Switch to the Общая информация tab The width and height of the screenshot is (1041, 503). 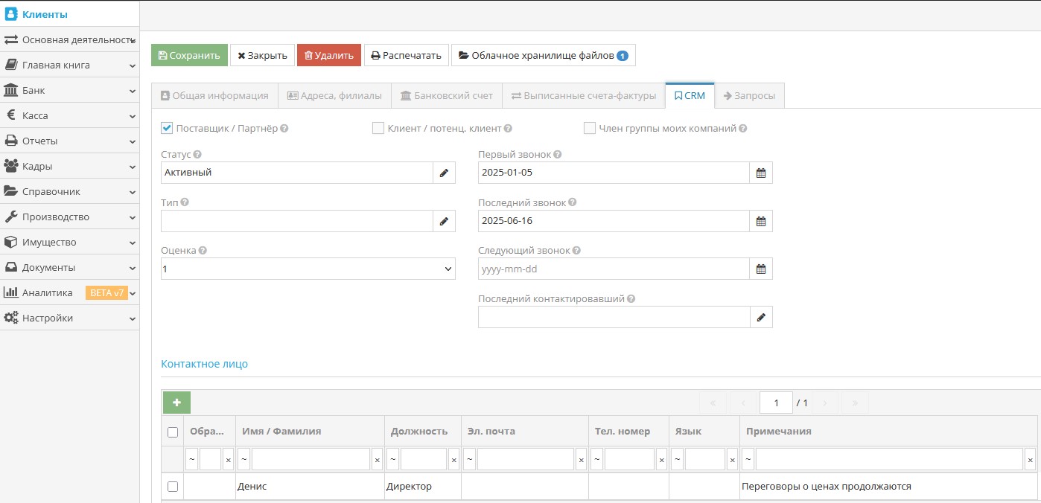pos(214,95)
